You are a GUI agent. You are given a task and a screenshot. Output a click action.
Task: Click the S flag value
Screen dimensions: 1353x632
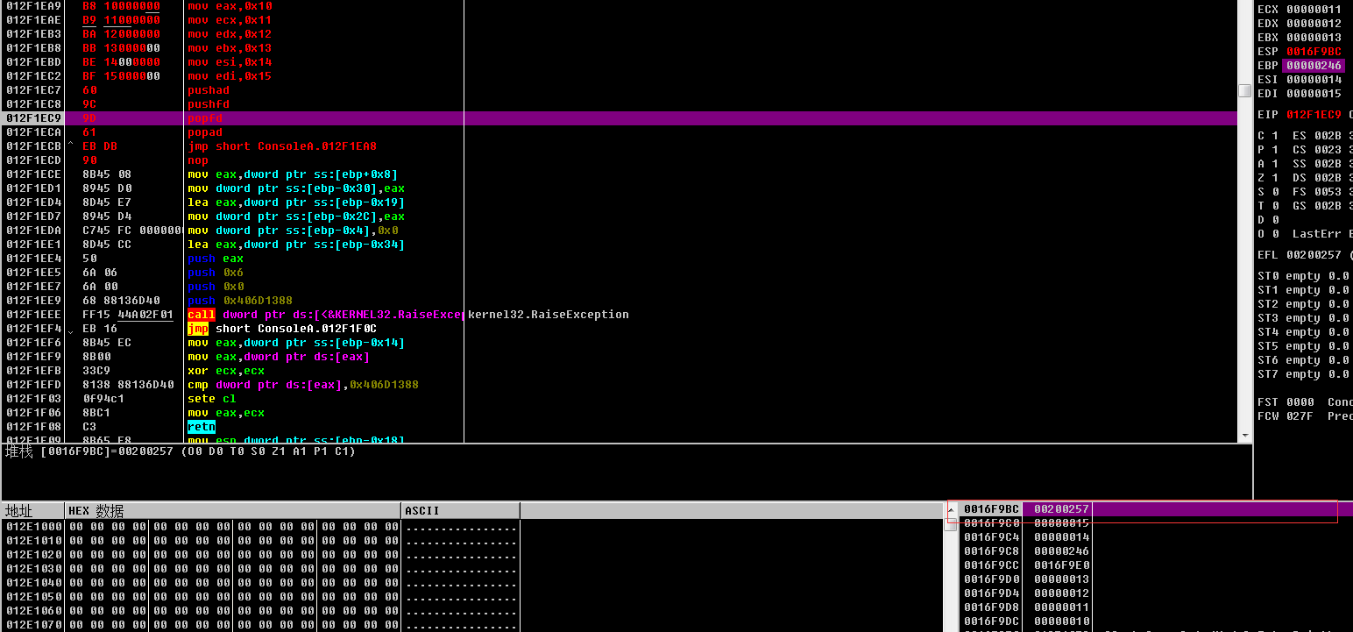(1275, 192)
